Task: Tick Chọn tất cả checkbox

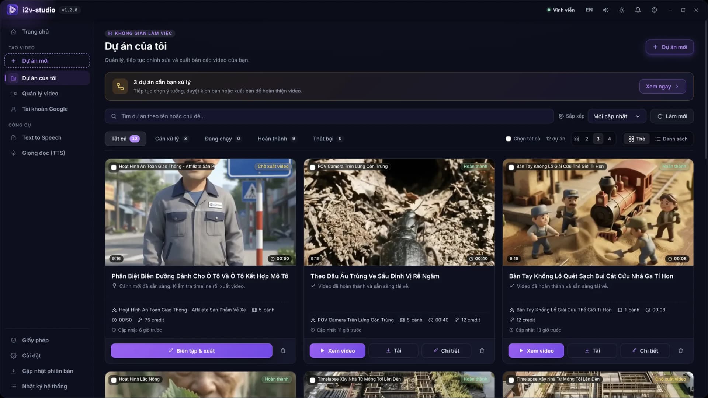Action: [509, 139]
